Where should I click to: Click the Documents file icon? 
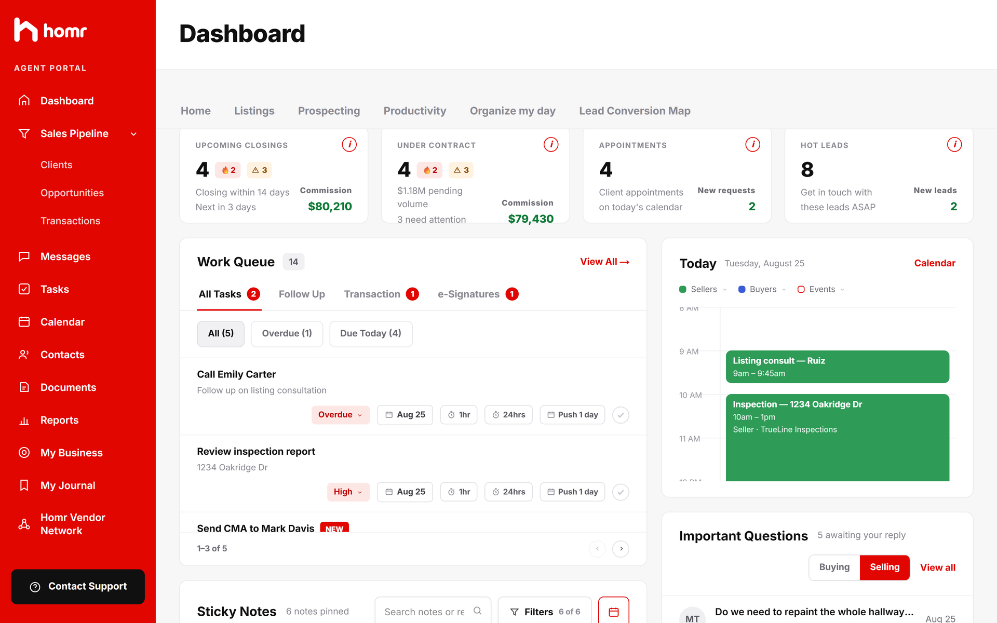click(24, 387)
